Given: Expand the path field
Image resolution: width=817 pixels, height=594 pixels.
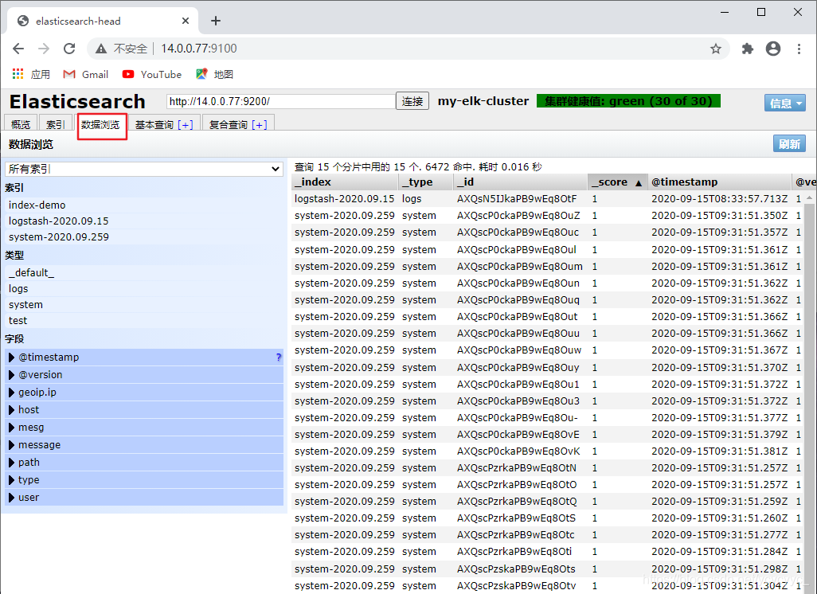Looking at the screenshot, I should 11,462.
